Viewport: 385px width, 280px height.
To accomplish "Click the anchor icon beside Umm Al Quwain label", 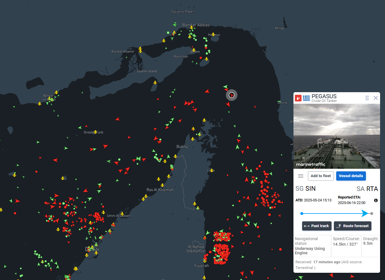I will pos(122,214).
